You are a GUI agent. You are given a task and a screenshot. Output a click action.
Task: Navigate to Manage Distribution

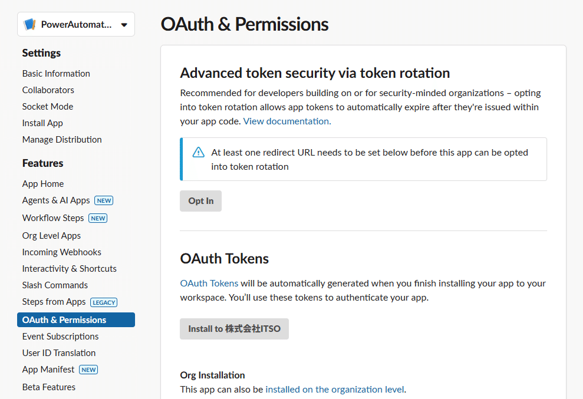(62, 140)
